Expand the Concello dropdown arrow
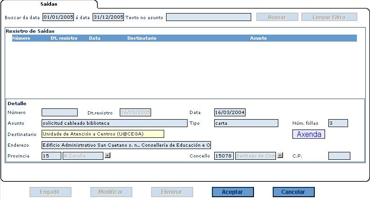370x200 pixels. (280, 156)
